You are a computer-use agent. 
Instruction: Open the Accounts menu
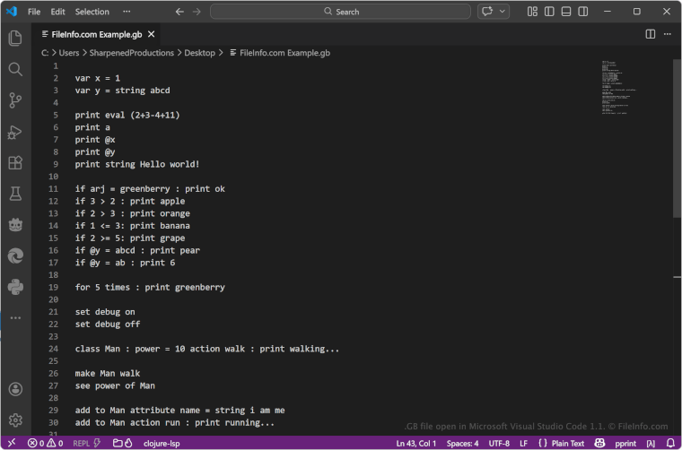click(15, 389)
